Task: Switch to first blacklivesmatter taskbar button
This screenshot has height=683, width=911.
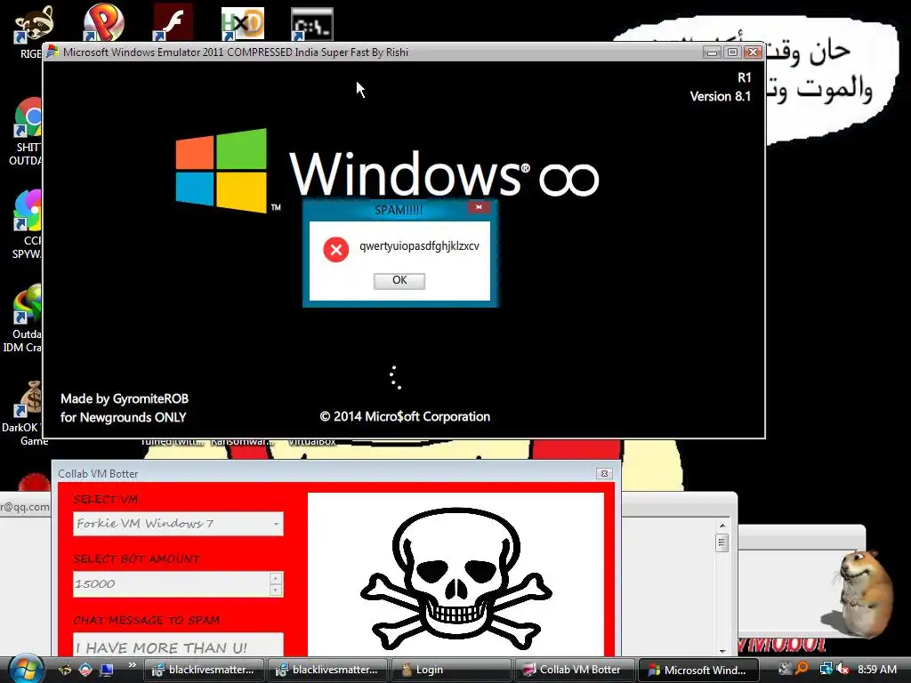Action: [204, 670]
